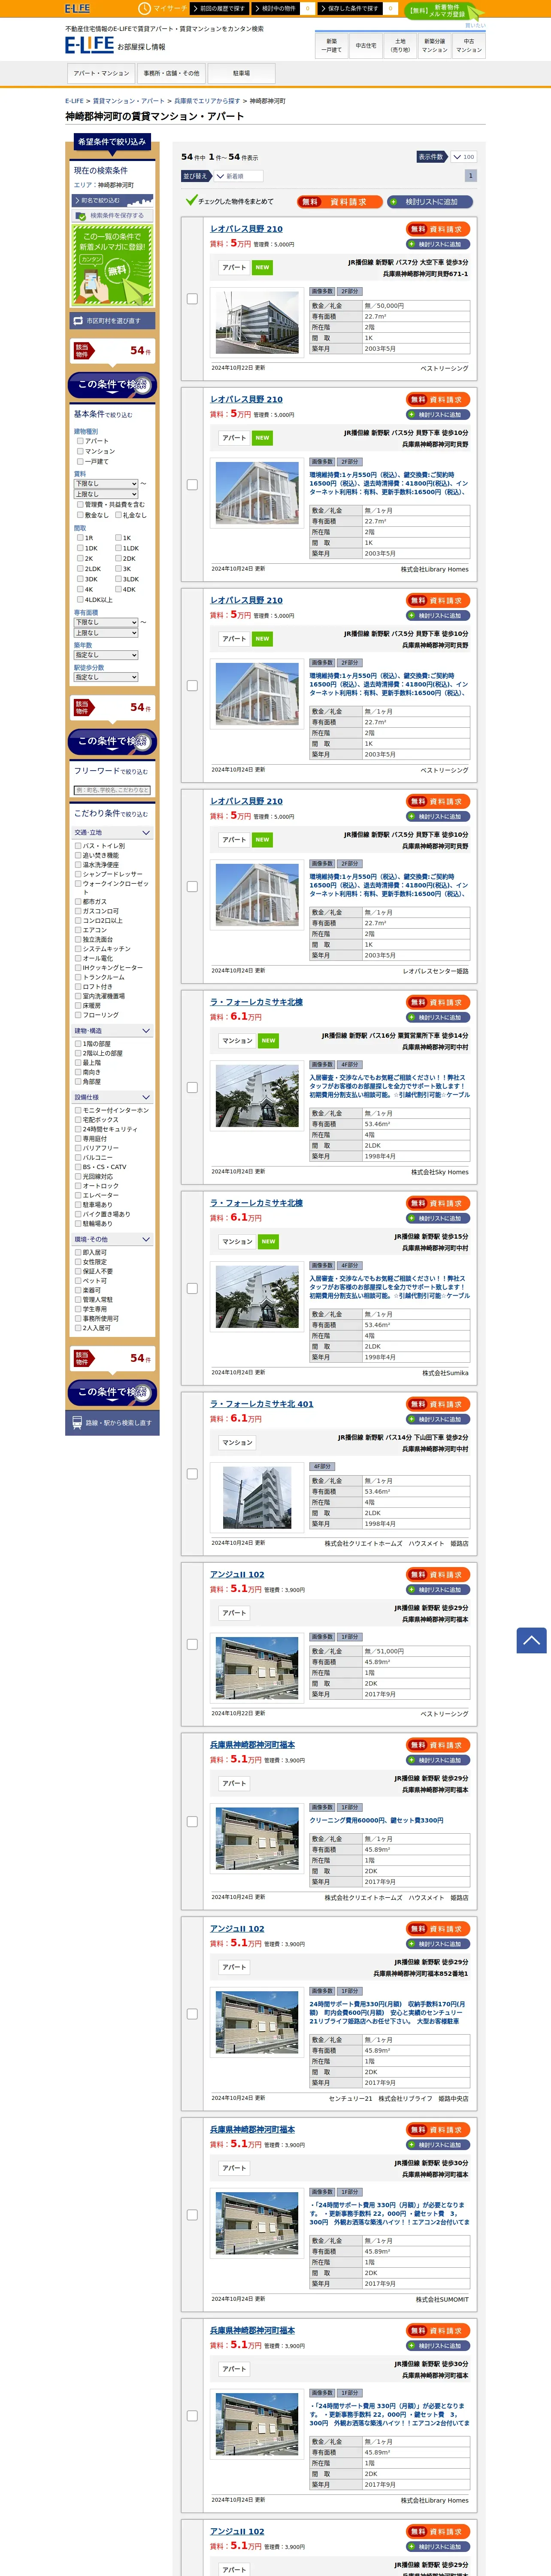Click 検索条件を保存する folder icon button
This screenshot has width=551, height=2576.
[112, 215]
